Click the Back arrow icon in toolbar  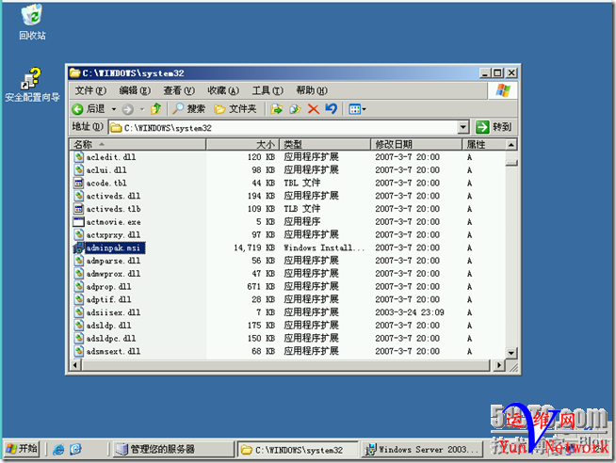click(x=77, y=109)
